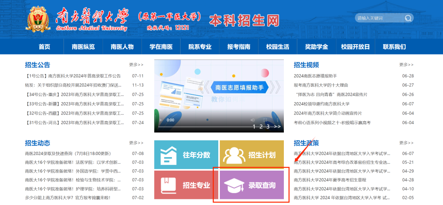Open the 法医学院：以学术创新 news item

pos(73,162)
